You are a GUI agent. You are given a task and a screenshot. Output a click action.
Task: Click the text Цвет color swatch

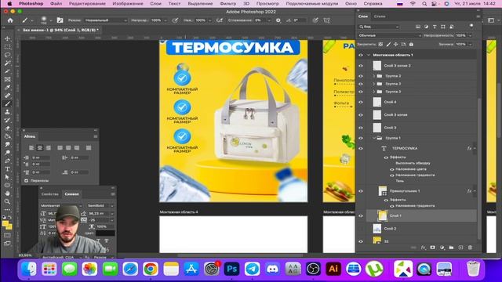(x=105, y=233)
